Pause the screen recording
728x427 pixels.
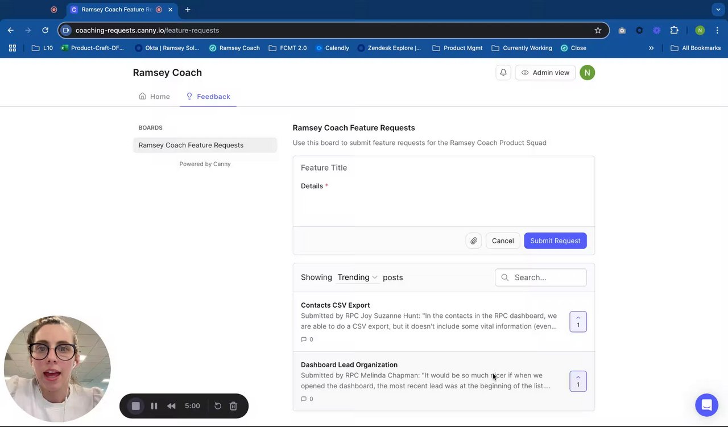click(x=154, y=406)
